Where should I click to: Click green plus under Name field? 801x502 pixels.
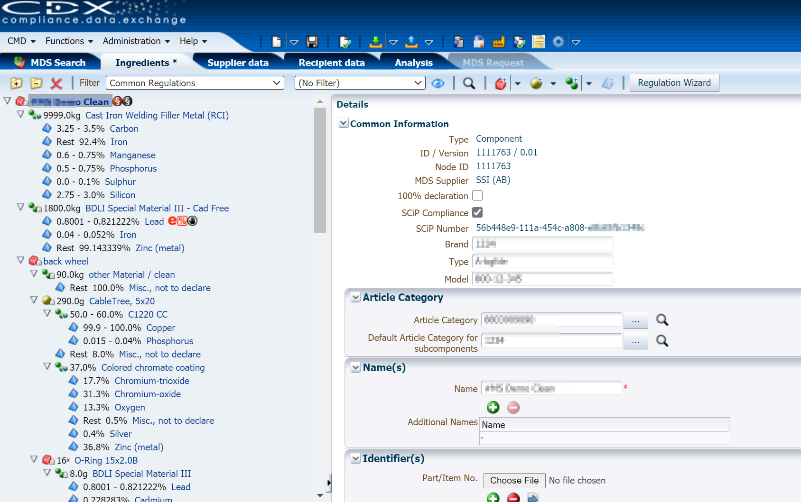(x=493, y=407)
